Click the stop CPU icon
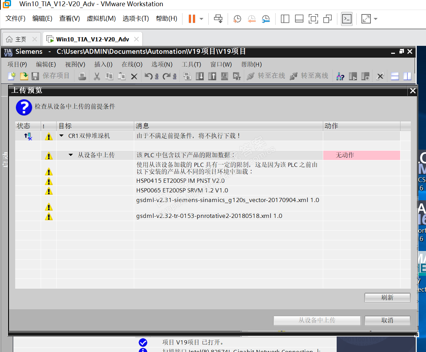 click(x=365, y=76)
